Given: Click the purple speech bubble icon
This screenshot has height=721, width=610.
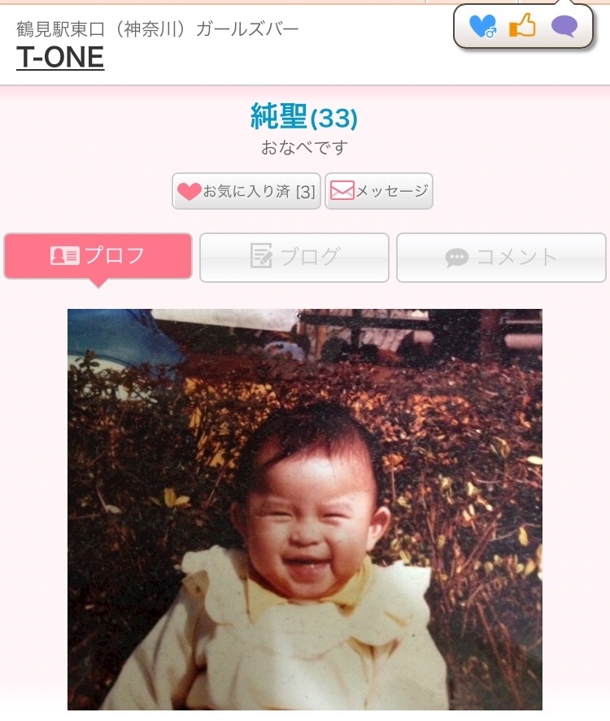Looking at the screenshot, I should click(564, 26).
